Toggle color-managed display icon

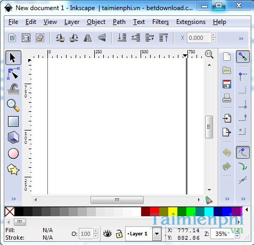tap(209, 200)
